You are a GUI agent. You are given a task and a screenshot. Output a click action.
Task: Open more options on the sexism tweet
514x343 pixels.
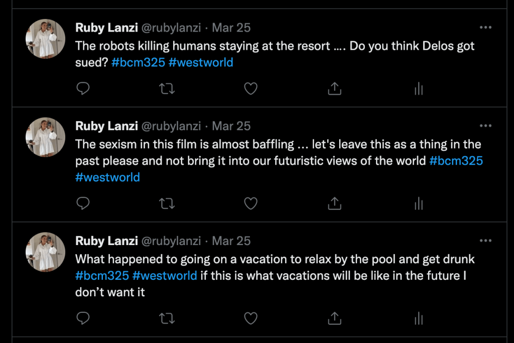pyautogui.click(x=485, y=126)
